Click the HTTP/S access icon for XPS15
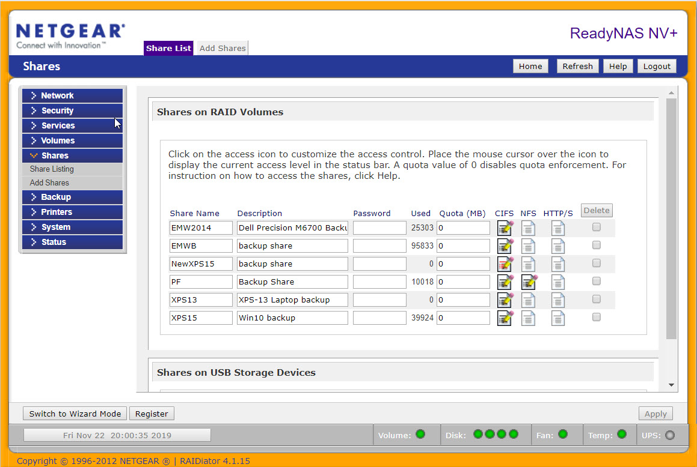 (x=558, y=318)
